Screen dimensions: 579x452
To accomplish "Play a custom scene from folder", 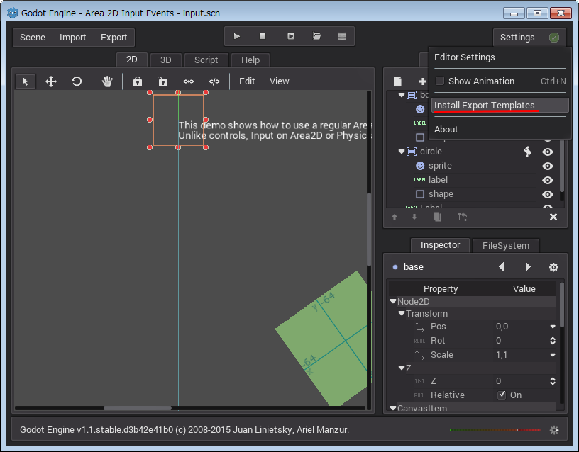I will click(316, 36).
